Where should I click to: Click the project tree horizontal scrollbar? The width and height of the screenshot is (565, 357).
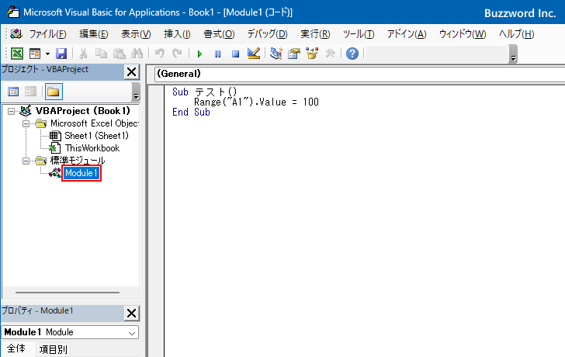[68, 293]
